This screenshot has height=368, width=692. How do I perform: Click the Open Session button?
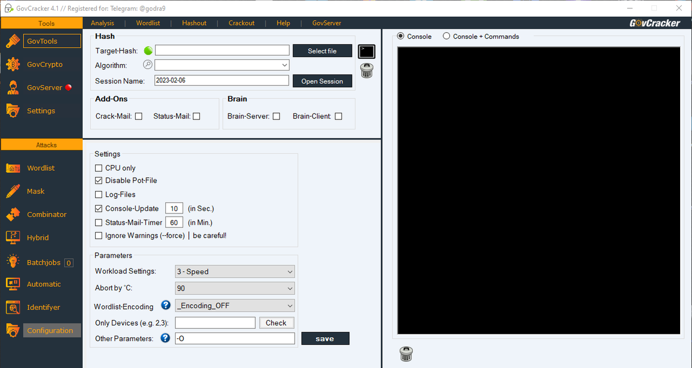pyautogui.click(x=322, y=81)
